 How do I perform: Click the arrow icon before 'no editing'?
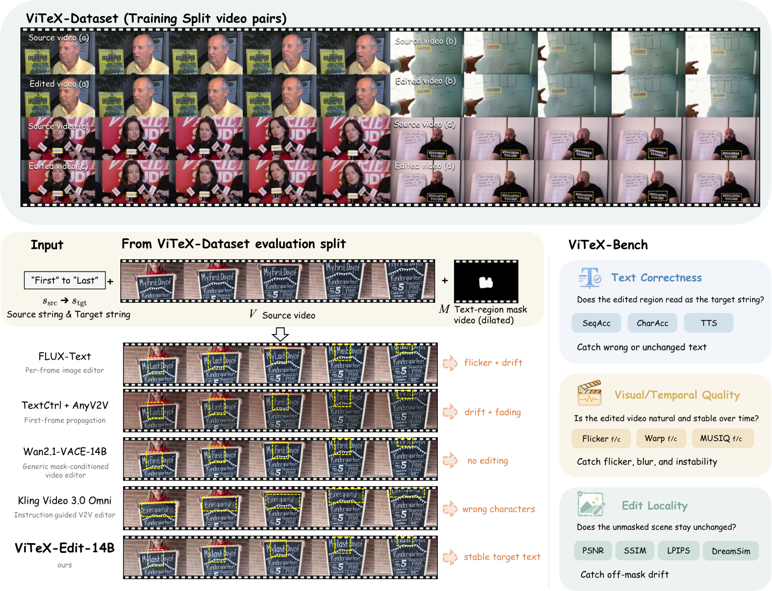(450, 460)
